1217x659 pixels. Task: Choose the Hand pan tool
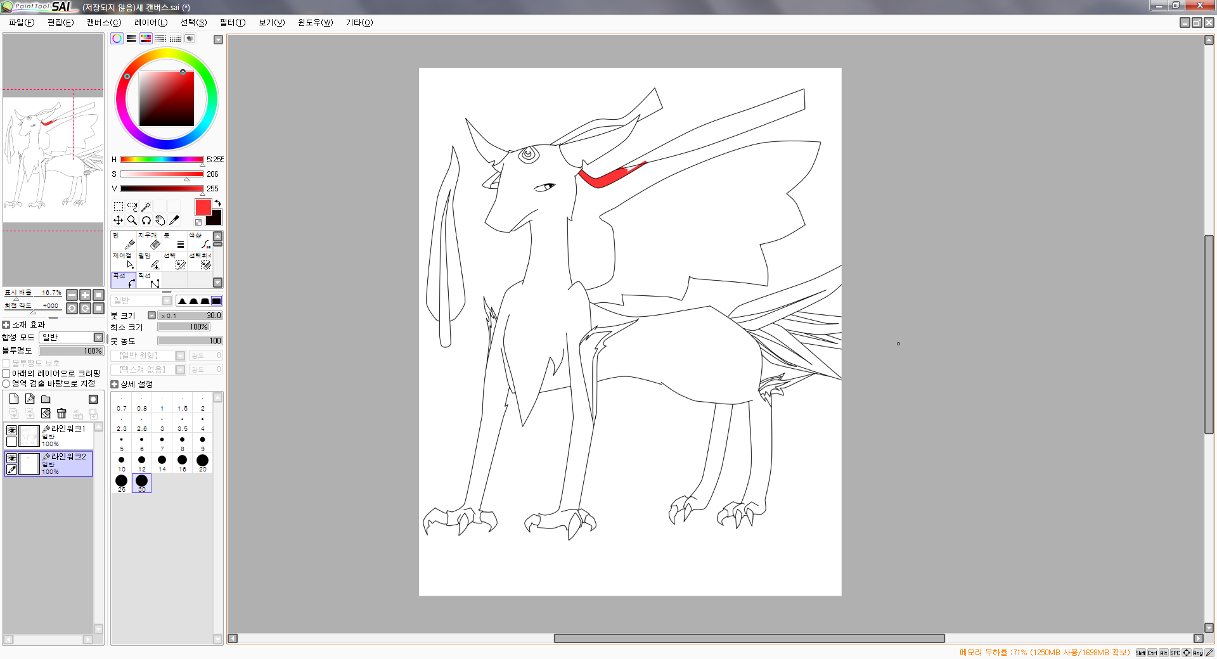coord(160,221)
